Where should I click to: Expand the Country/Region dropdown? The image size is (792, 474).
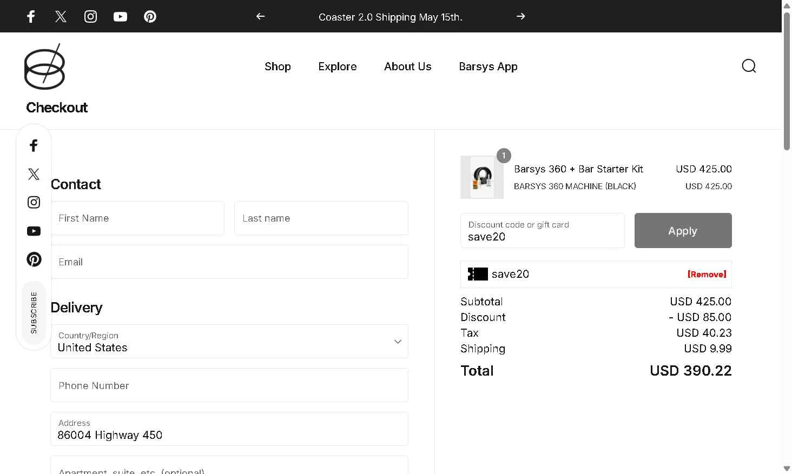click(229, 341)
